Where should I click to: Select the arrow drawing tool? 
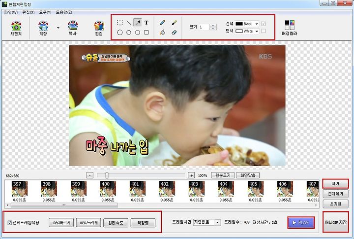click(138, 22)
